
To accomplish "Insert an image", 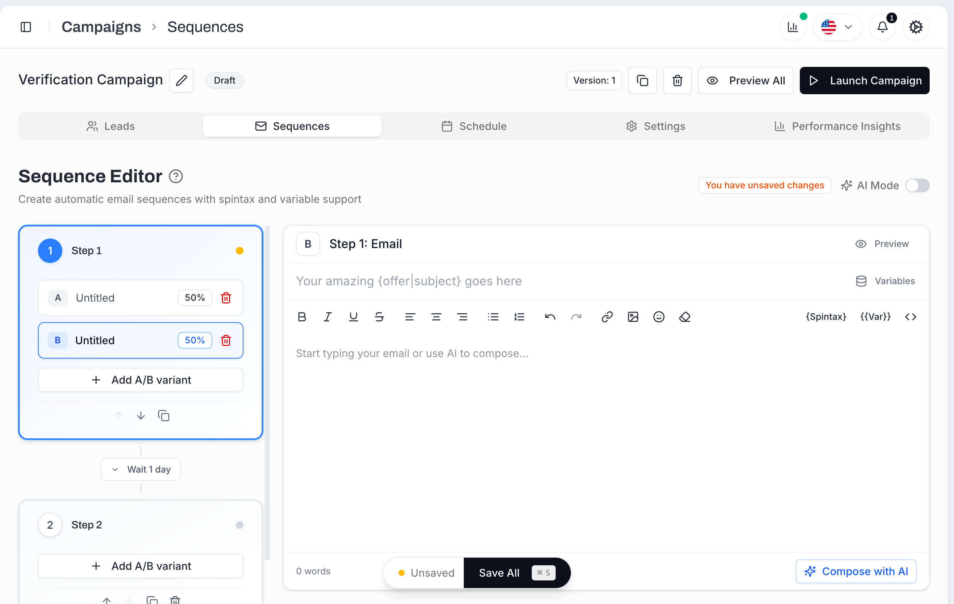I will click(633, 317).
